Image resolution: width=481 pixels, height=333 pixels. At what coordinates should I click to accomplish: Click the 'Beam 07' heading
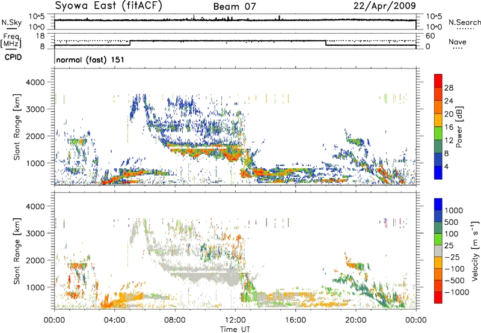[x=234, y=7]
